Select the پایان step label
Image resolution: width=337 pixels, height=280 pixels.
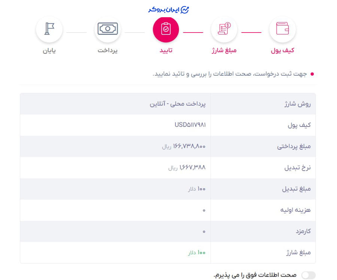click(x=49, y=51)
